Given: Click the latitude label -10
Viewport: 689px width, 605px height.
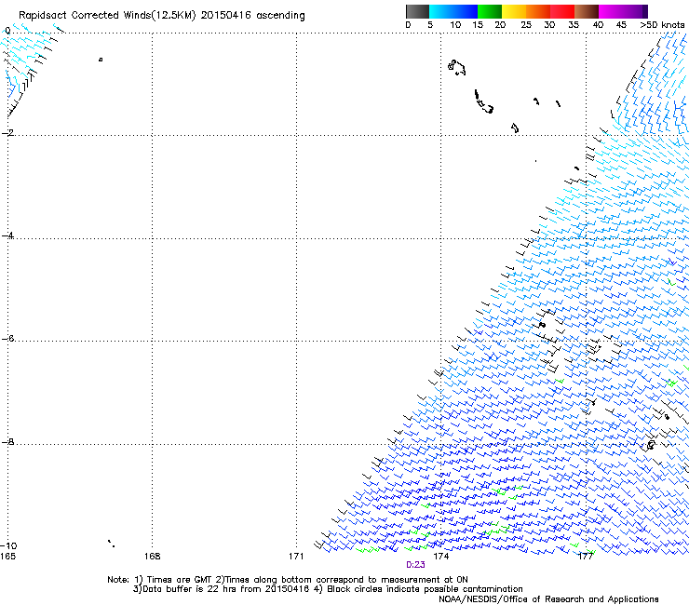Looking at the screenshot, I should click(x=8, y=546).
